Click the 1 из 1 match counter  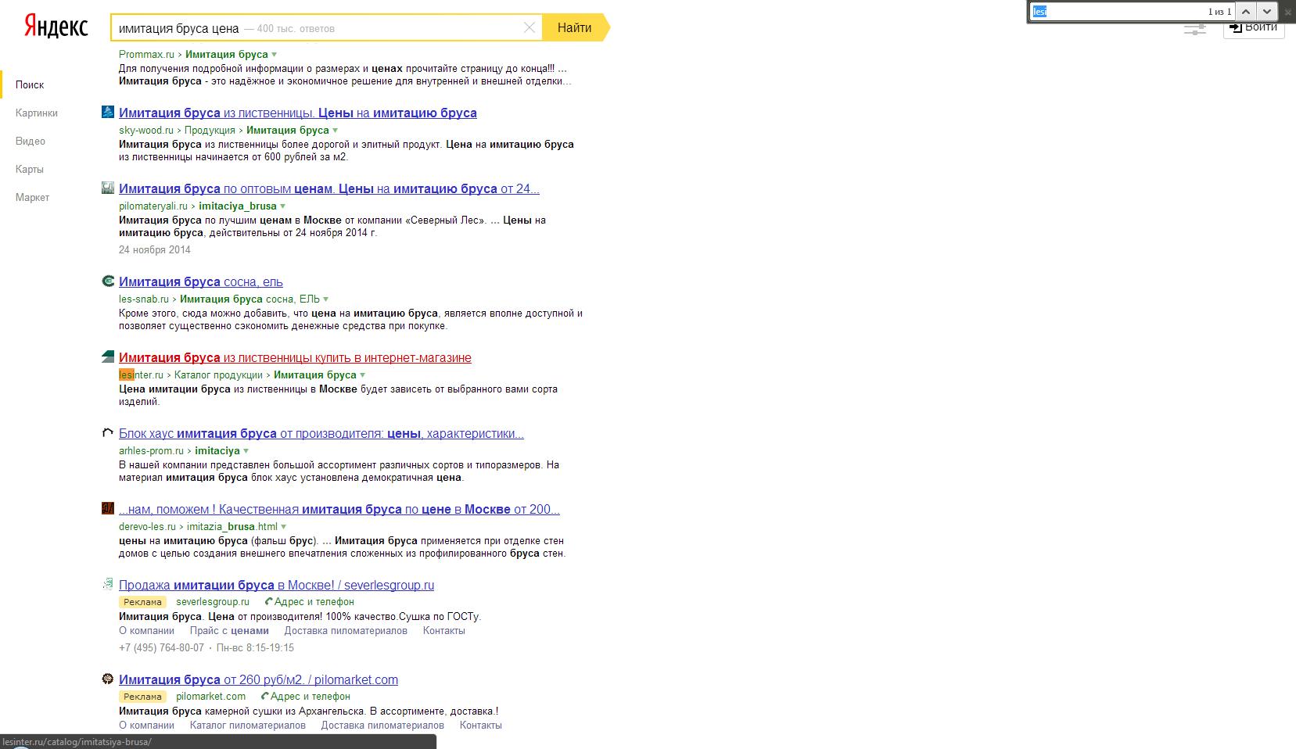click(1219, 12)
